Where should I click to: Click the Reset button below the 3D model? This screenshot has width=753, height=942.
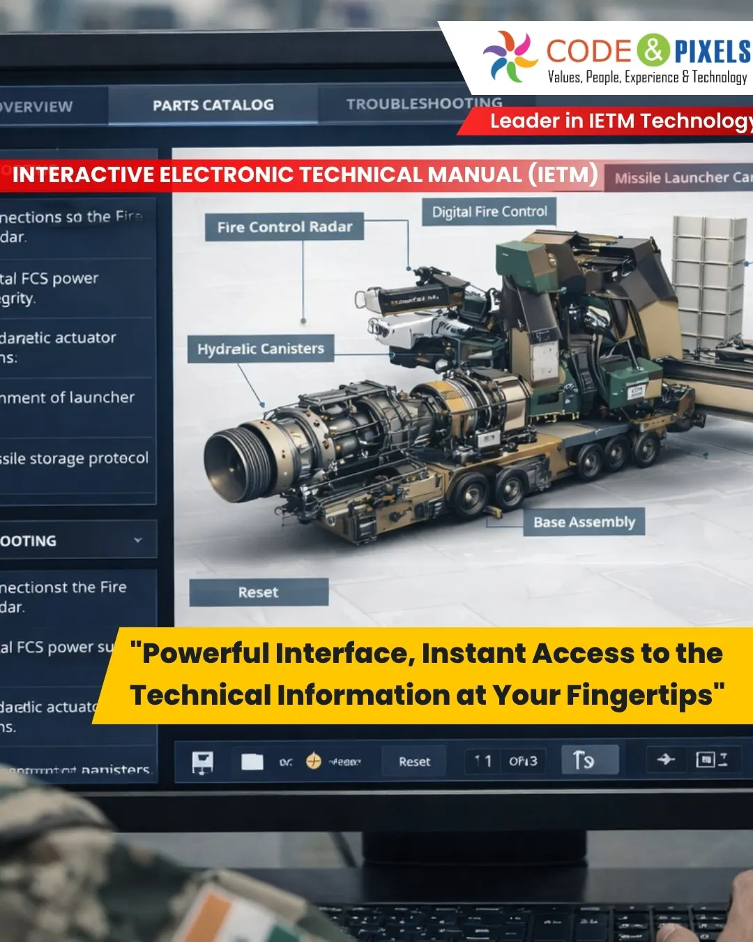[x=258, y=592]
